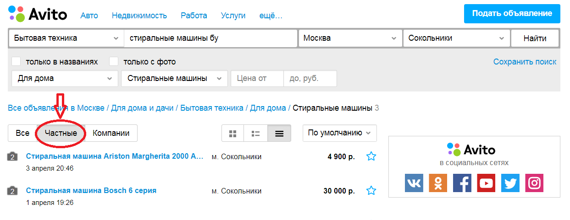Open photos icon of Bosch listing

[12, 191]
